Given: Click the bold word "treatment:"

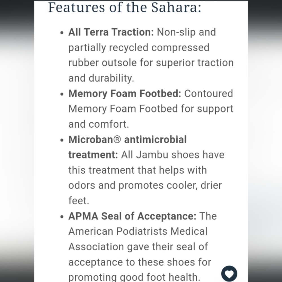Looking at the screenshot, I should (93, 155).
